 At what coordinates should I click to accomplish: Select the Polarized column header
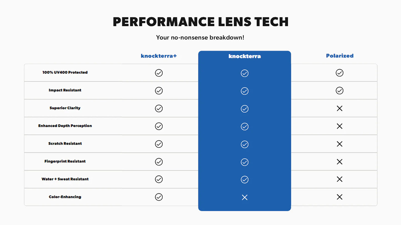click(340, 56)
